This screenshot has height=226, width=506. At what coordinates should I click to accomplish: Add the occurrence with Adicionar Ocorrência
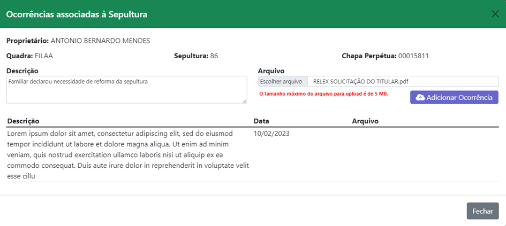(x=454, y=97)
